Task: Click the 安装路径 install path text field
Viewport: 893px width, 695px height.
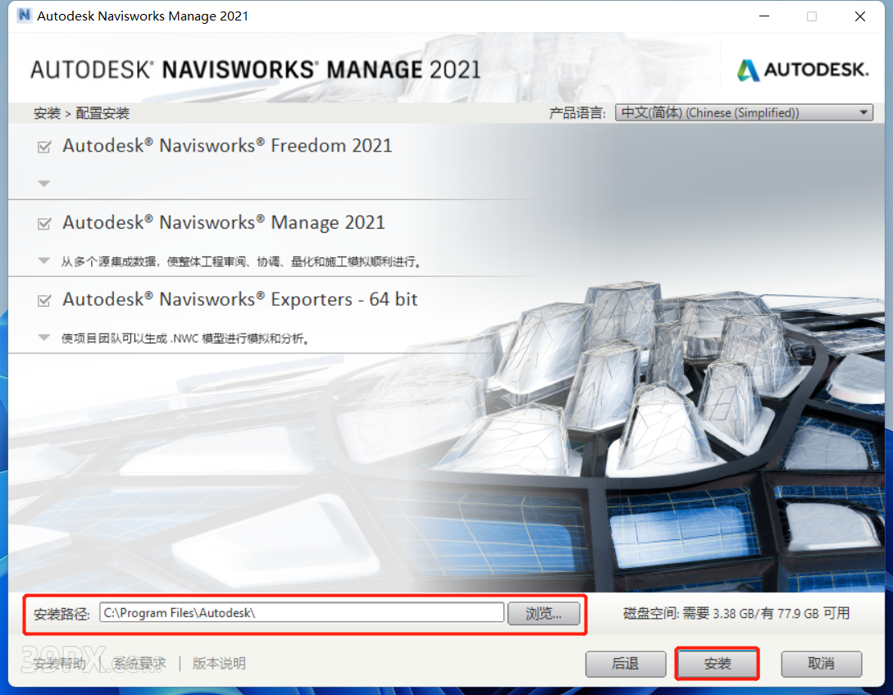Action: click(301, 613)
